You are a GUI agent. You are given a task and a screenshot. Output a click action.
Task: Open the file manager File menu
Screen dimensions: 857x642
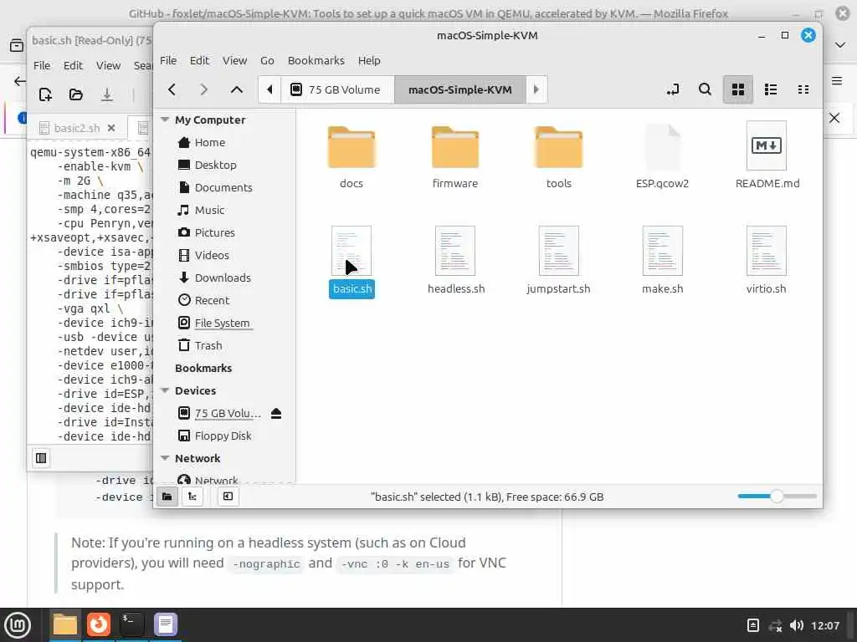tap(168, 60)
